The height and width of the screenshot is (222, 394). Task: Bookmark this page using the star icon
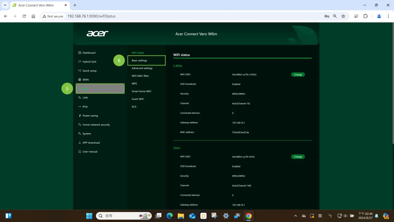tap(343, 16)
